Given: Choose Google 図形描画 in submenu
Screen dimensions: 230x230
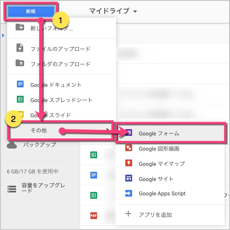Looking at the screenshot, I should coord(159,149).
